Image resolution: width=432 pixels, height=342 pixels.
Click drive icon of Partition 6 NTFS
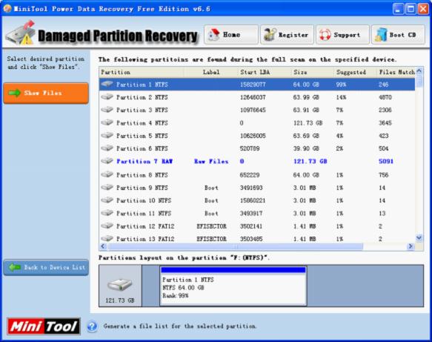[x=107, y=148]
